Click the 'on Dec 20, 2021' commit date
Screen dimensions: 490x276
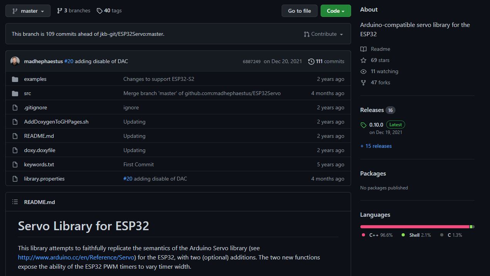tap(283, 61)
